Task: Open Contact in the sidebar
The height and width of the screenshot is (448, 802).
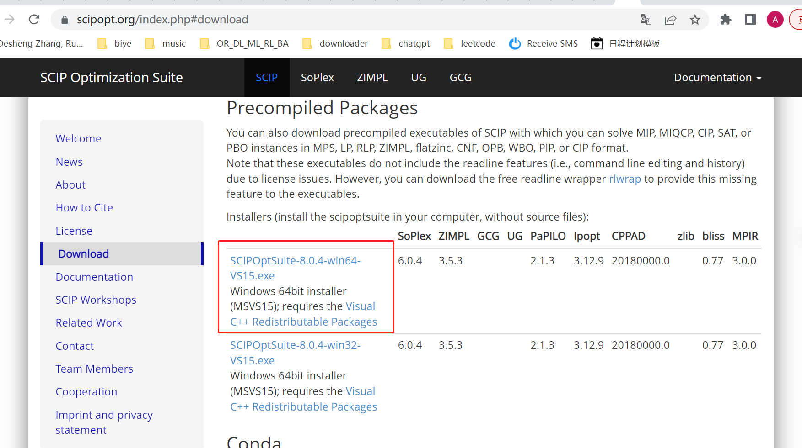Action: 75,346
